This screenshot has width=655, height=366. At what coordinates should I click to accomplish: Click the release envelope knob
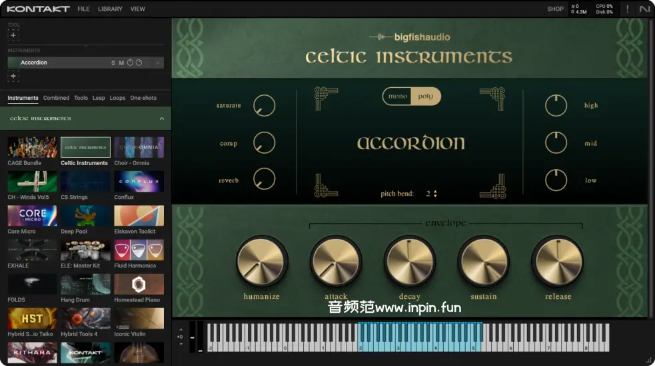(557, 262)
